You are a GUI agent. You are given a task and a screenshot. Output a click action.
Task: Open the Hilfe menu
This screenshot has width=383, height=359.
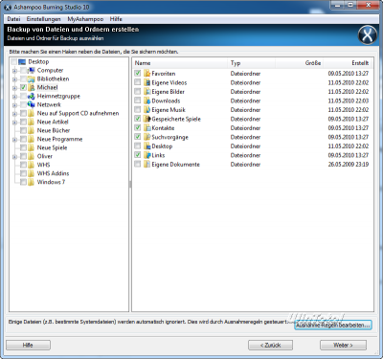pyautogui.click(x=116, y=19)
